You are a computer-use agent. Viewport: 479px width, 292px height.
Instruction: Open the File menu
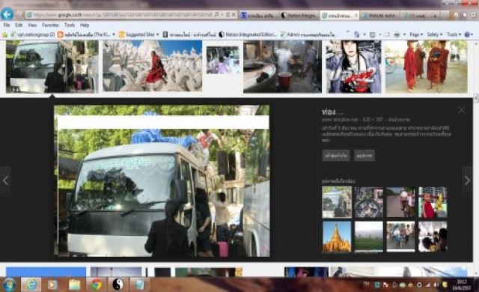tap(7, 25)
